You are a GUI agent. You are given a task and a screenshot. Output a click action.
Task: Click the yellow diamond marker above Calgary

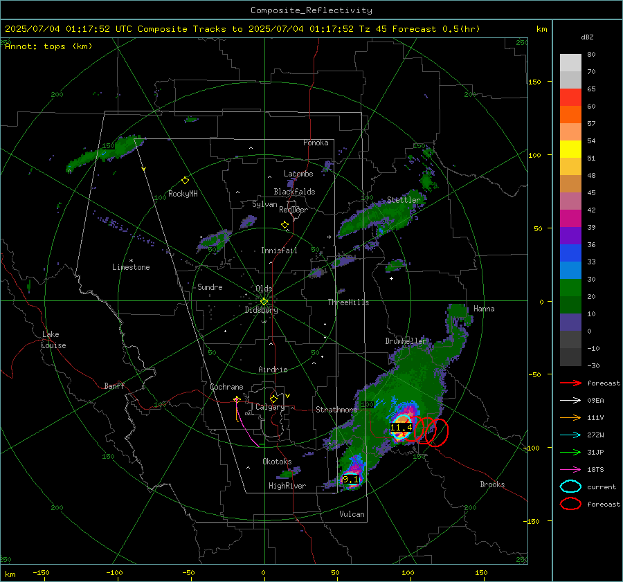pyautogui.click(x=273, y=399)
